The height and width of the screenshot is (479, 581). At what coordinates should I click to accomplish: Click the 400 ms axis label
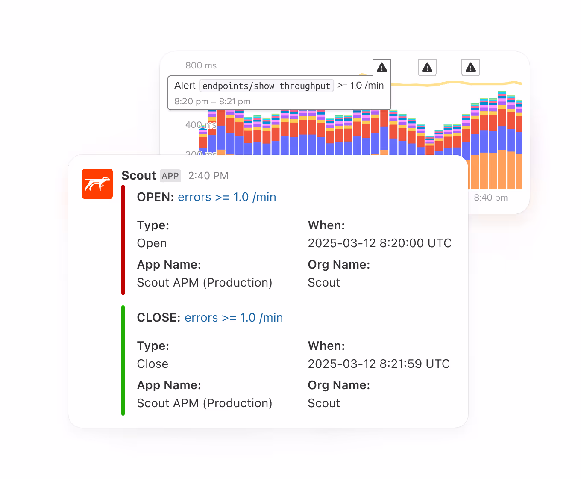pos(201,125)
